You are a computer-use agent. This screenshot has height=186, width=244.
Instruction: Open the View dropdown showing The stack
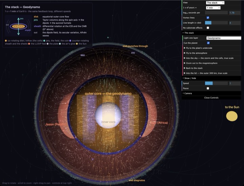pos(215,3)
